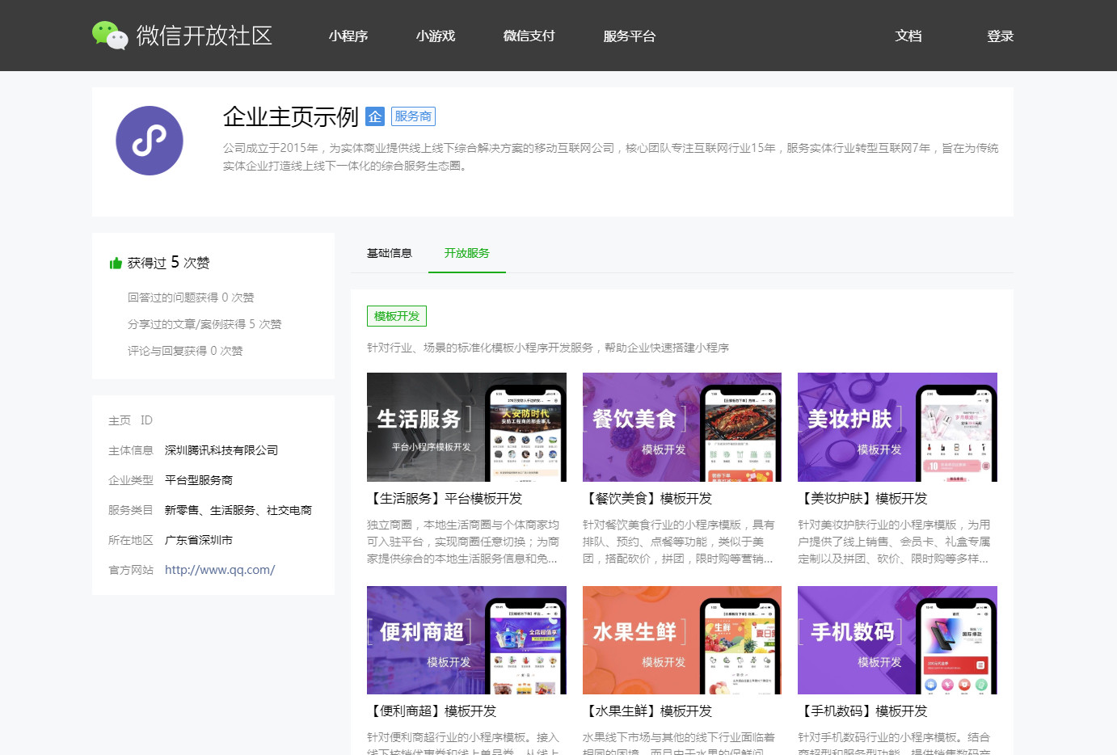Click service category 新零售、生活服务、社交电商
The height and width of the screenshot is (755, 1117).
pyautogui.click(x=238, y=510)
